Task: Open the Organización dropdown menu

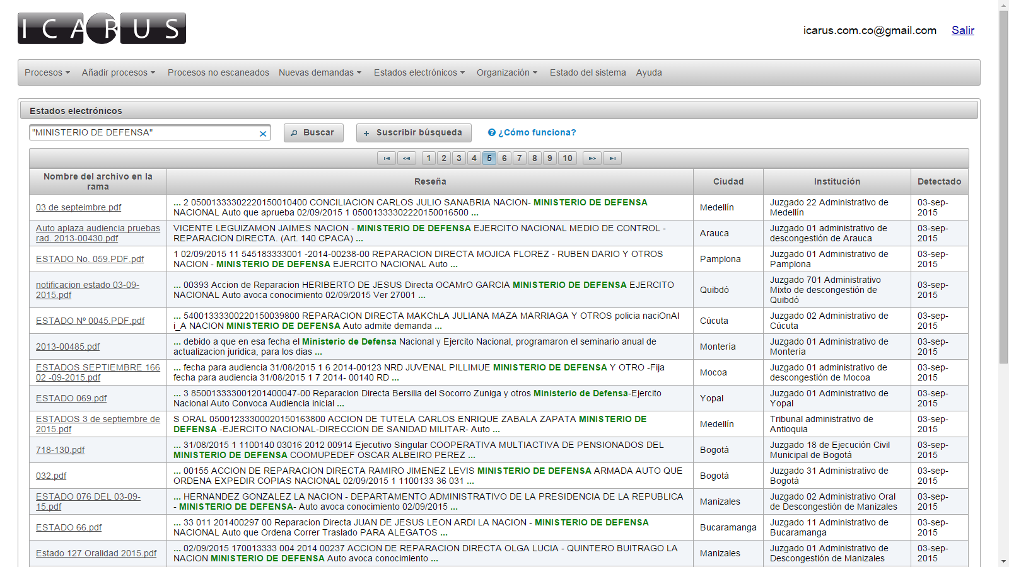Action: click(507, 72)
